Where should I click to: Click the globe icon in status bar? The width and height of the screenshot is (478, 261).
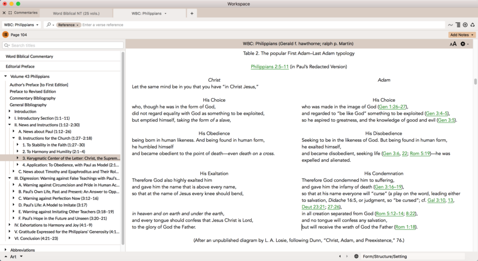tap(356, 256)
